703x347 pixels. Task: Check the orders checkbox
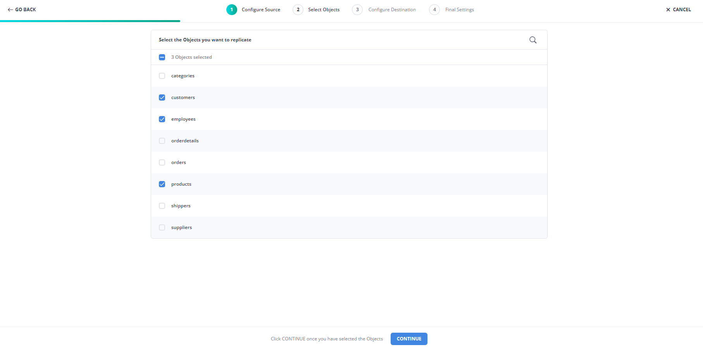(x=162, y=162)
